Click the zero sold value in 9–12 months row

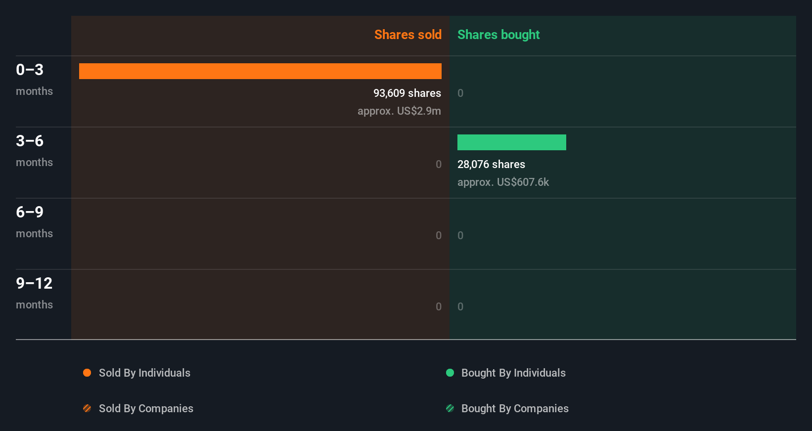point(439,306)
